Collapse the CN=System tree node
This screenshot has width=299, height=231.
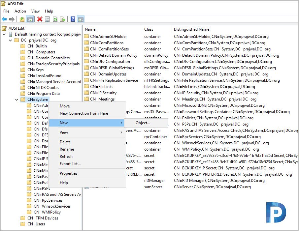click(x=17, y=100)
